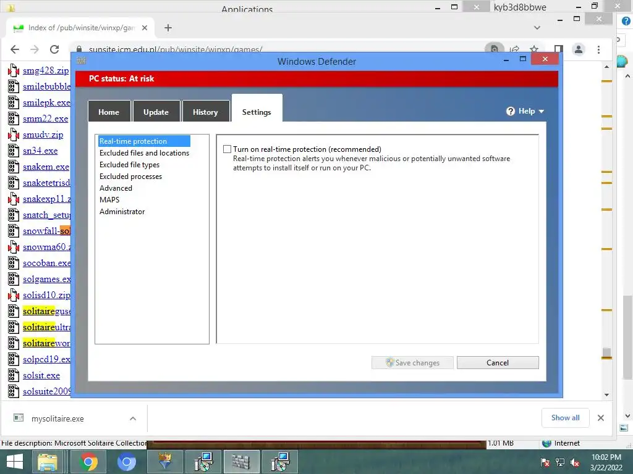The height and width of the screenshot is (474, 633).
Task: Click the Chrome share page icon
Action: [514, 49]
